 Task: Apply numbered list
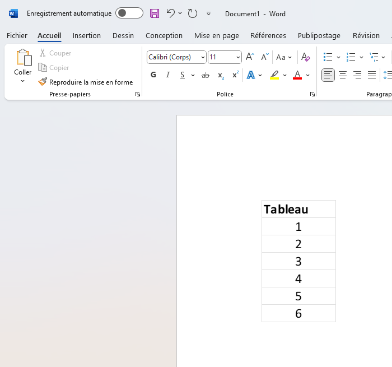tap(351, 57)
